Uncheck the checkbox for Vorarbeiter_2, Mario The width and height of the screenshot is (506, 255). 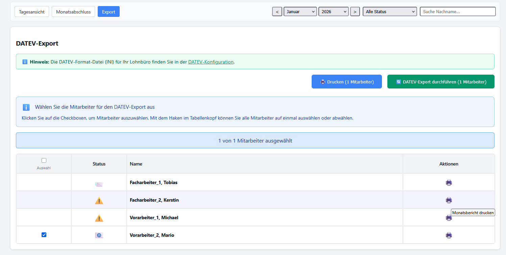coord(44,235)
